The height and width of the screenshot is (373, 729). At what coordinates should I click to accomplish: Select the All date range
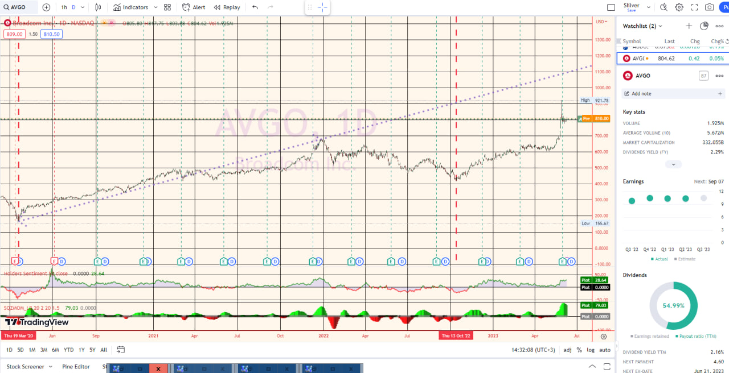tap(104, 350)
